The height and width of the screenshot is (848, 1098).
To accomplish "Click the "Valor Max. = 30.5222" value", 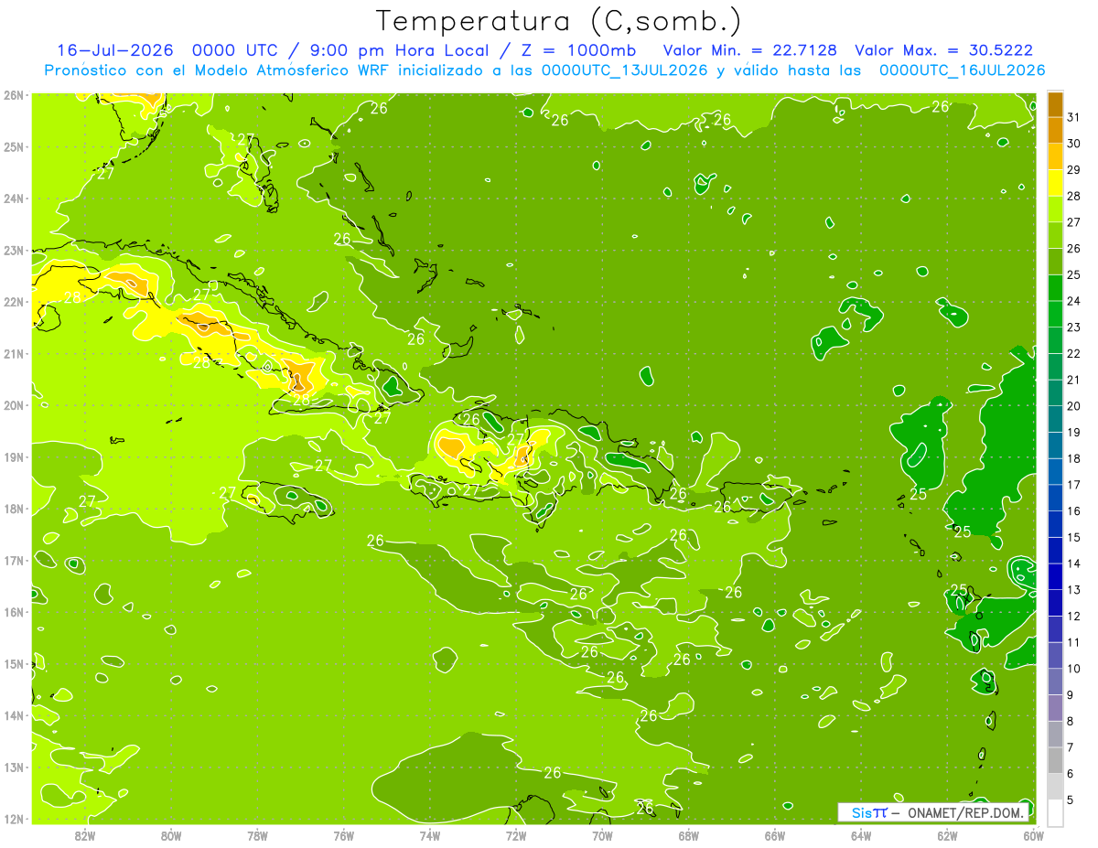I will tap(943, 50).
